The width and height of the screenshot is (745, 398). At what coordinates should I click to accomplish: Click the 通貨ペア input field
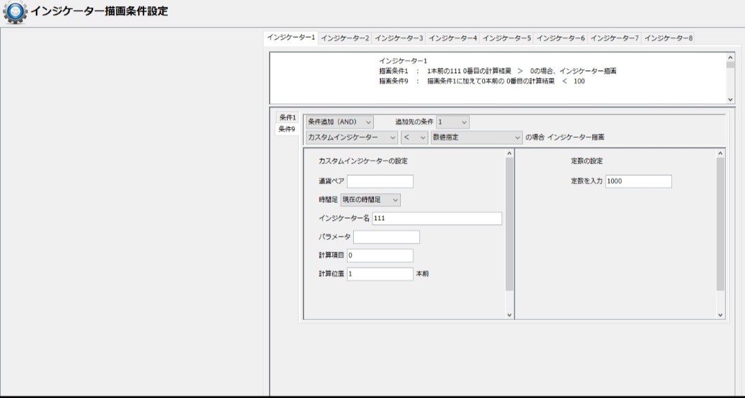point(380,181)
